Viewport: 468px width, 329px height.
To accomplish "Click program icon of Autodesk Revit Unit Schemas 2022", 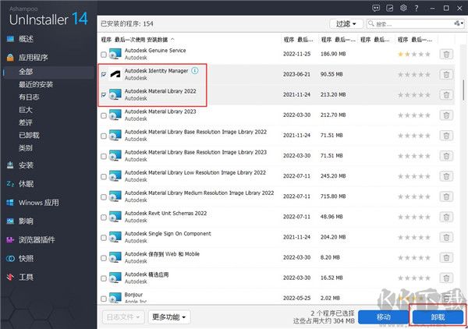I will tap(115, 217).
